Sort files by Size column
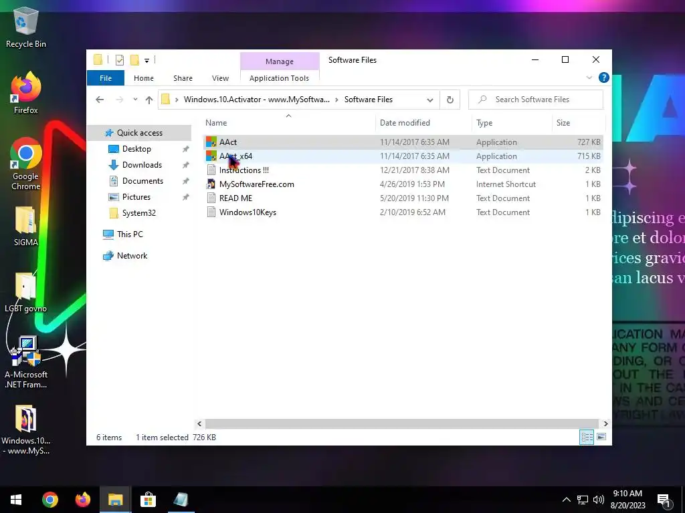The image size is (685, 513). click(579, 123)
